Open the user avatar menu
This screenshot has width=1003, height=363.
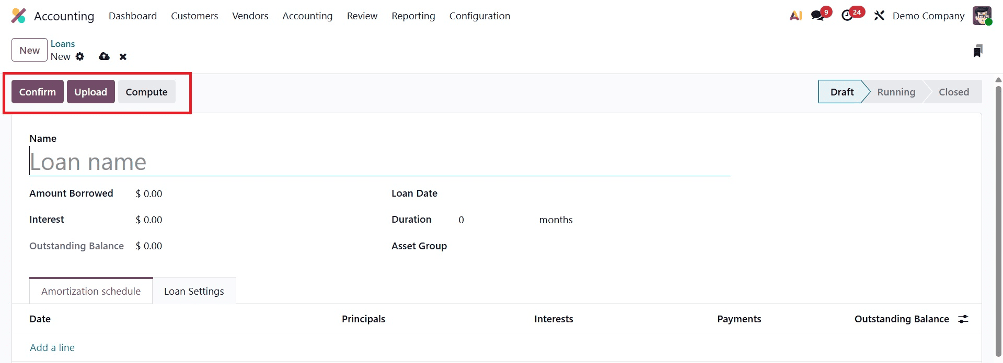982,16
